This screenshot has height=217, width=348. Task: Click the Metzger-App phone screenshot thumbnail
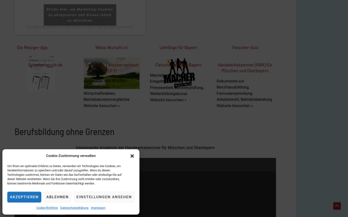pyautogui.click(x=41, y=73)
